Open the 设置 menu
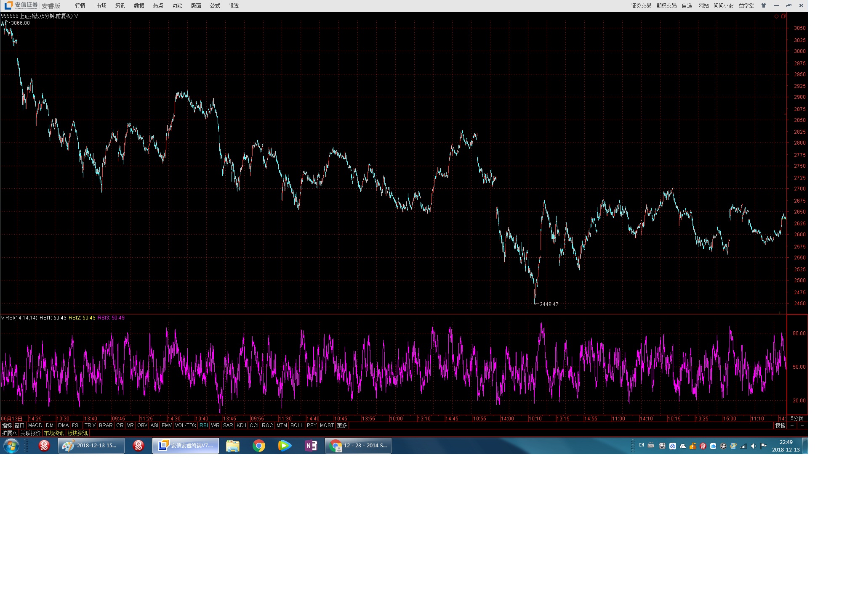 (x=234, y=5)
